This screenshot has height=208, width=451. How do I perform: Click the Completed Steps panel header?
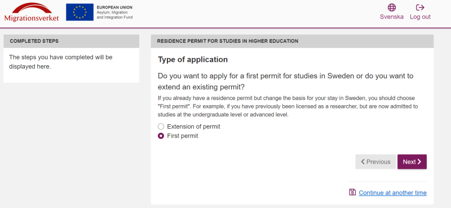tap(72, 41)
